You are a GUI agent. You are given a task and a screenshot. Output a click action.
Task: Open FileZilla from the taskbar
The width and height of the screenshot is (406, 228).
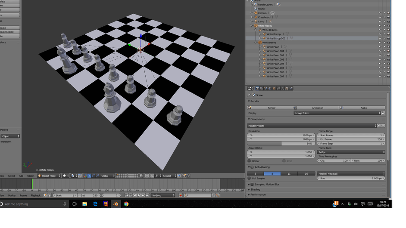pyautogui.click(x=106, y=204)
